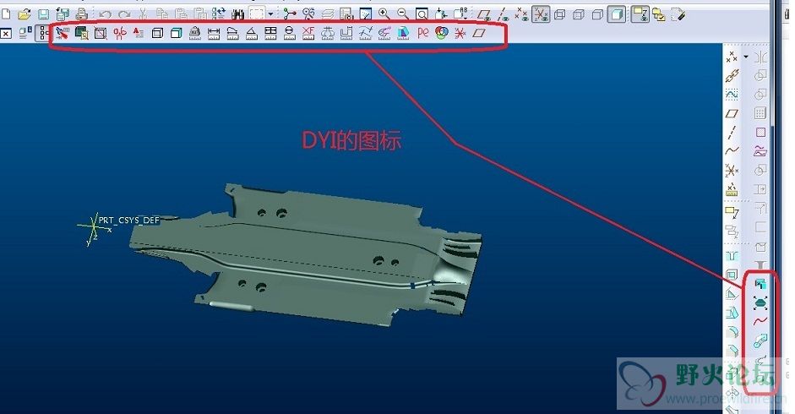The height and width of the screenshot is (414, 795).
Task: Switch to no hidden display style
Action: click(x=598, y=14)
